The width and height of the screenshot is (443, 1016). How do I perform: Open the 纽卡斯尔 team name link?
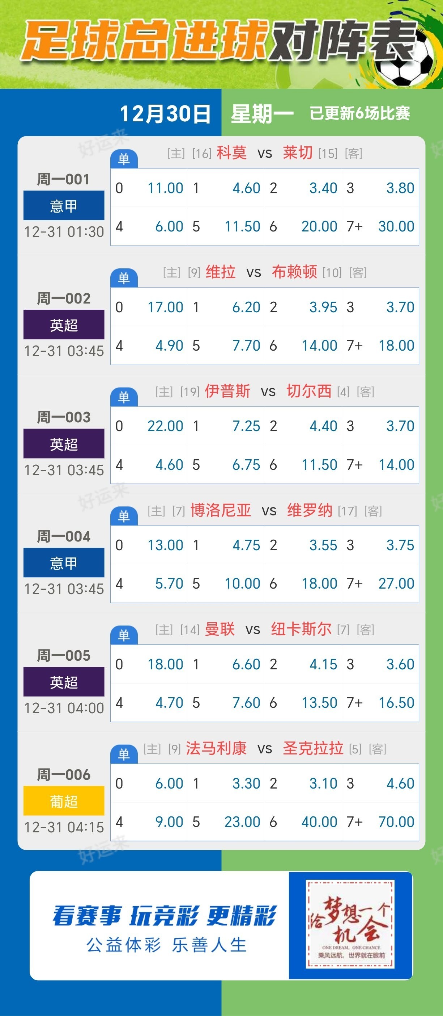point(301,629)
